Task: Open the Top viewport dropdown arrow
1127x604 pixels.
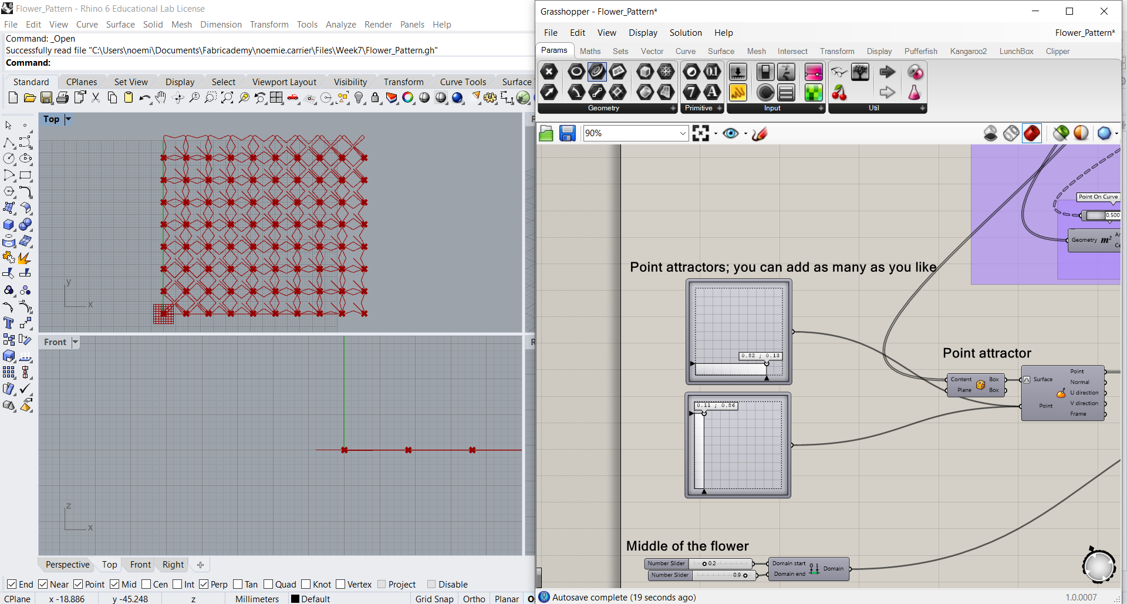Action: (x=68, y=119)
